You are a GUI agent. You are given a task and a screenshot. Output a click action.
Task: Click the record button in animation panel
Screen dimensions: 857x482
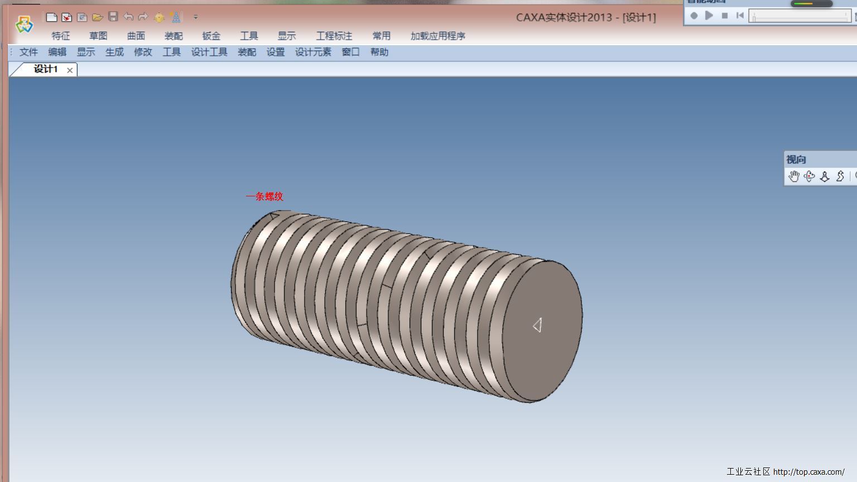tap(694, 16)
